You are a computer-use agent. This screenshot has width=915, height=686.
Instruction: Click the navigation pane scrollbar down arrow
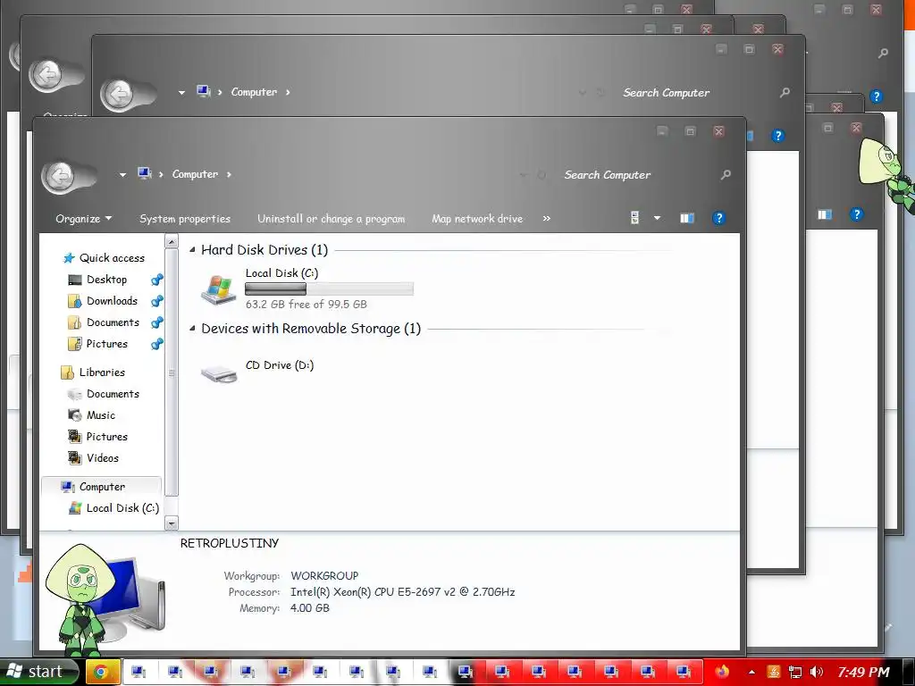[171, 523]
